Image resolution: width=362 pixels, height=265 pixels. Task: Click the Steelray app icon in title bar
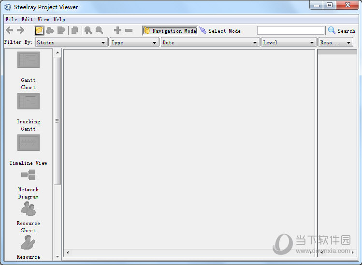click(x=7, y=7)
